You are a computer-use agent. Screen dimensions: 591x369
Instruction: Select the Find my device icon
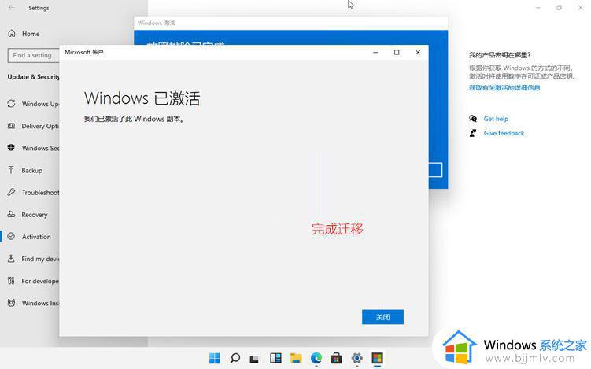(11, 259)
